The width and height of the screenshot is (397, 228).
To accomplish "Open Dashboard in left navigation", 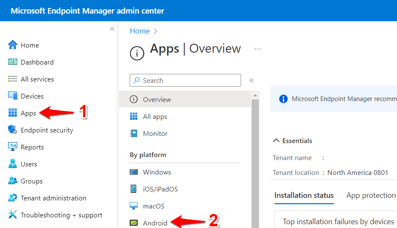I will pyautogui.click(x=37, y=62).
